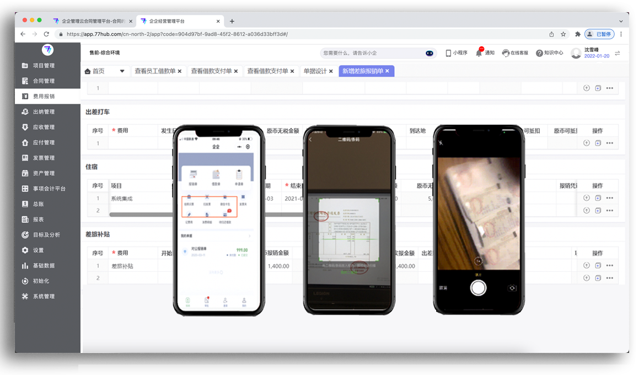
Task: Open the 沈雪峰 user profile menu
Action: click(590, 53)
